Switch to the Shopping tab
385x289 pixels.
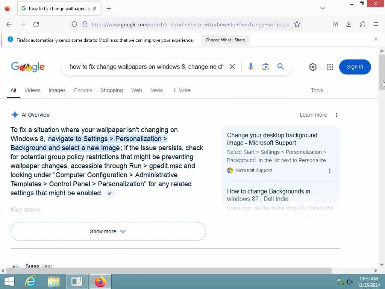click(111, 90)
